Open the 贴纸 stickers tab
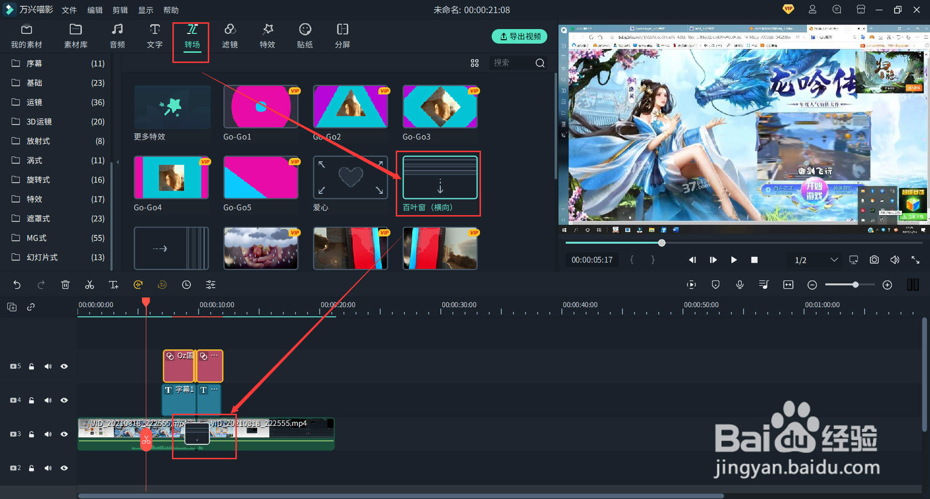Viewport: 930px width, 499px height. click(305, 36)
